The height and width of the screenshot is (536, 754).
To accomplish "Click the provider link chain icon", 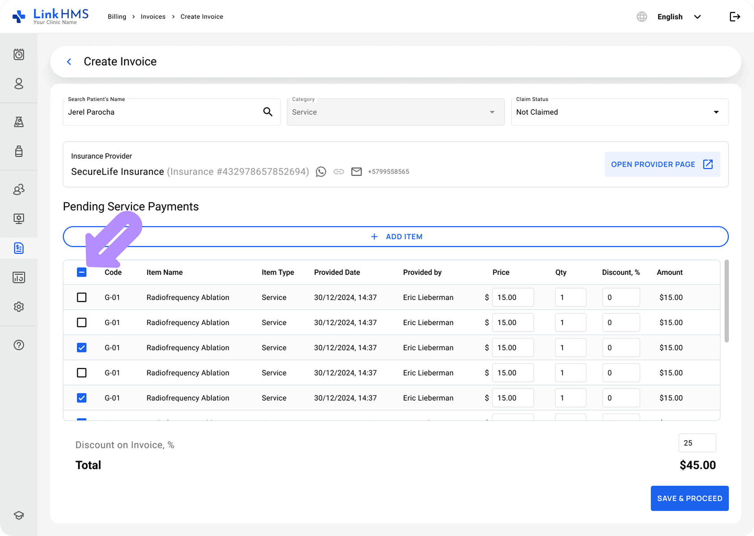I will 339,172.
